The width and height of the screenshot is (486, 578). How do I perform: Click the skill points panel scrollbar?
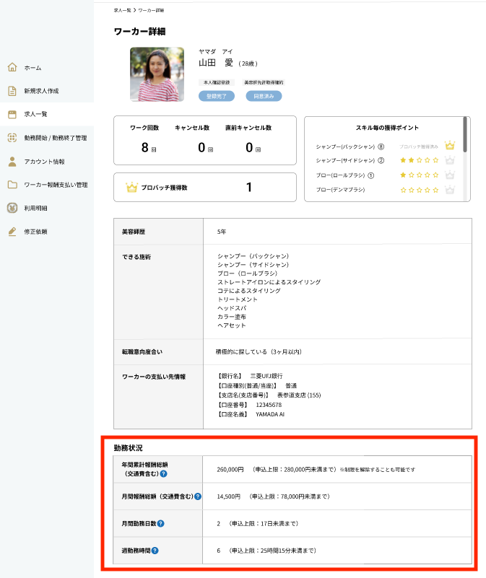click(466, 136)
